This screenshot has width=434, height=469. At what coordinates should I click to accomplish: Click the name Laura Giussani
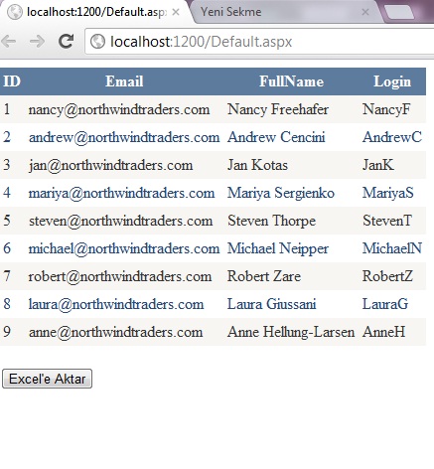pyautogui.click(x=271, y=304)
